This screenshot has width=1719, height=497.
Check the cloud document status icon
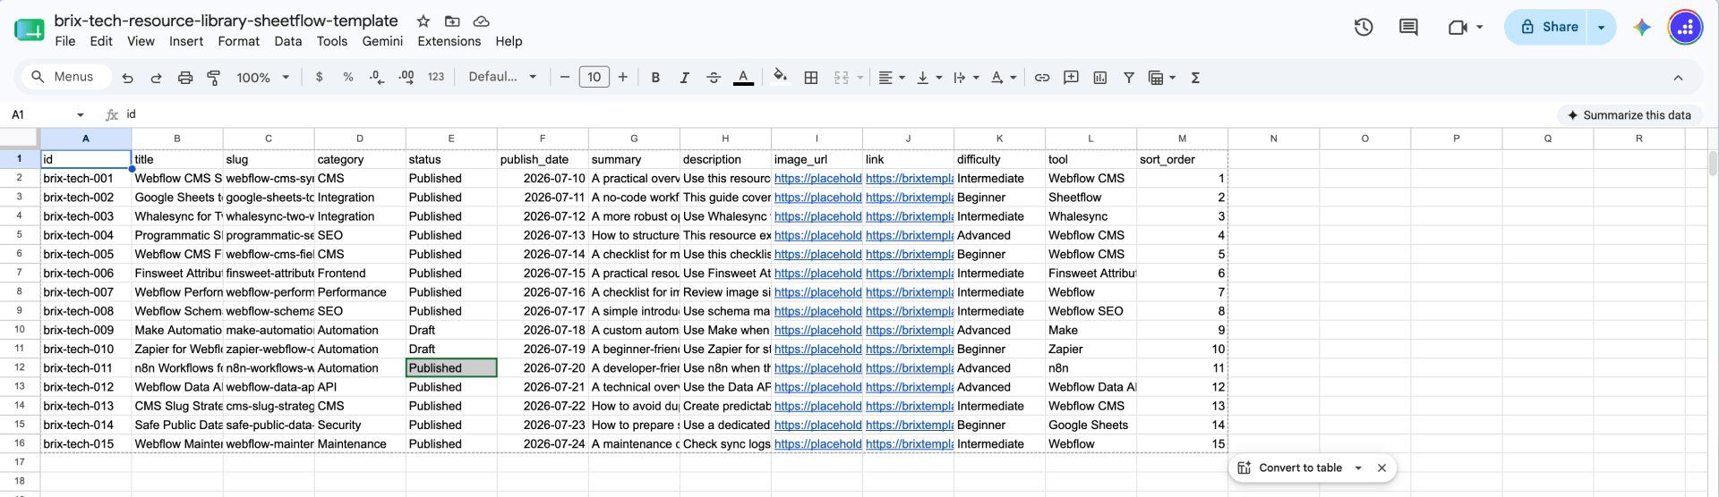(481, 21)
